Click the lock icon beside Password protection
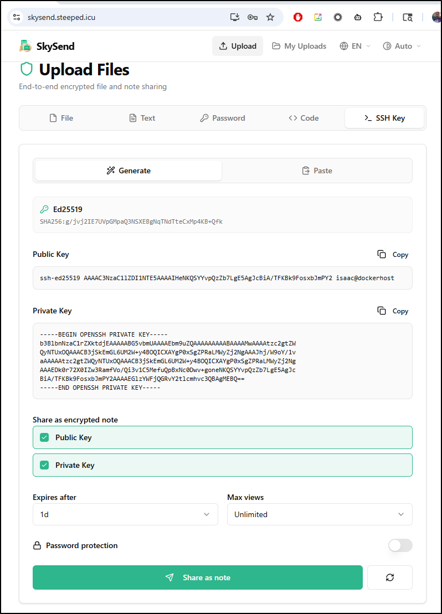Viewport: 442px width, 614px height. (37, 545)
